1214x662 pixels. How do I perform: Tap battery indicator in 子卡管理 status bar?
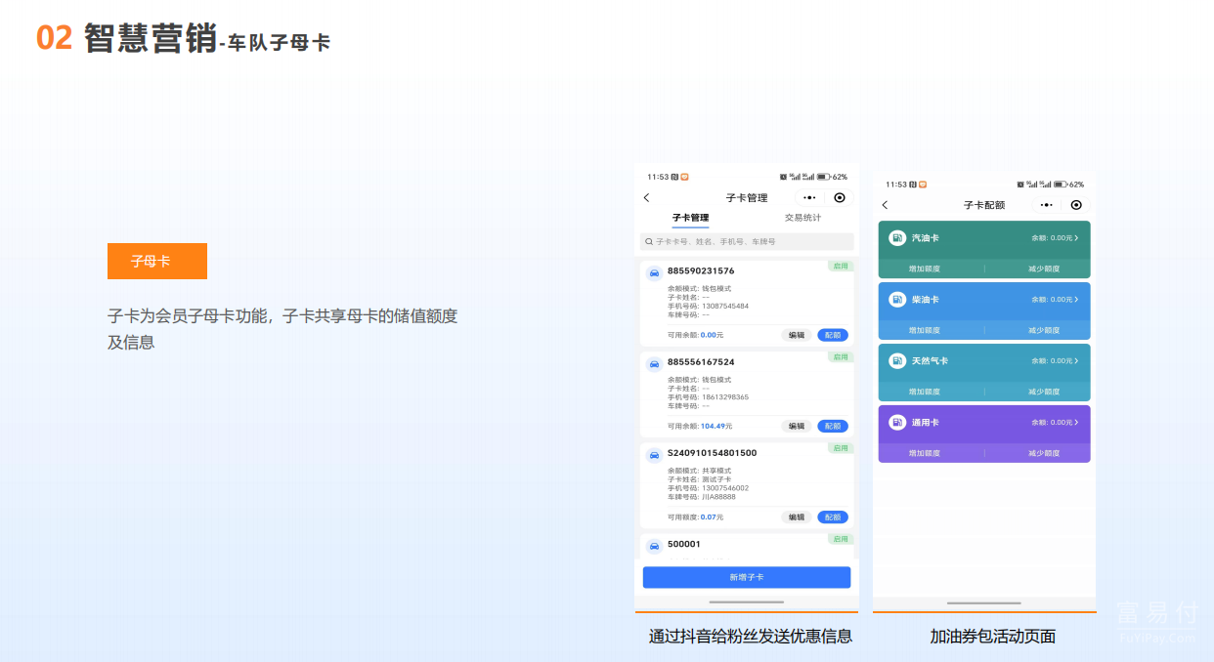(823, 177)
